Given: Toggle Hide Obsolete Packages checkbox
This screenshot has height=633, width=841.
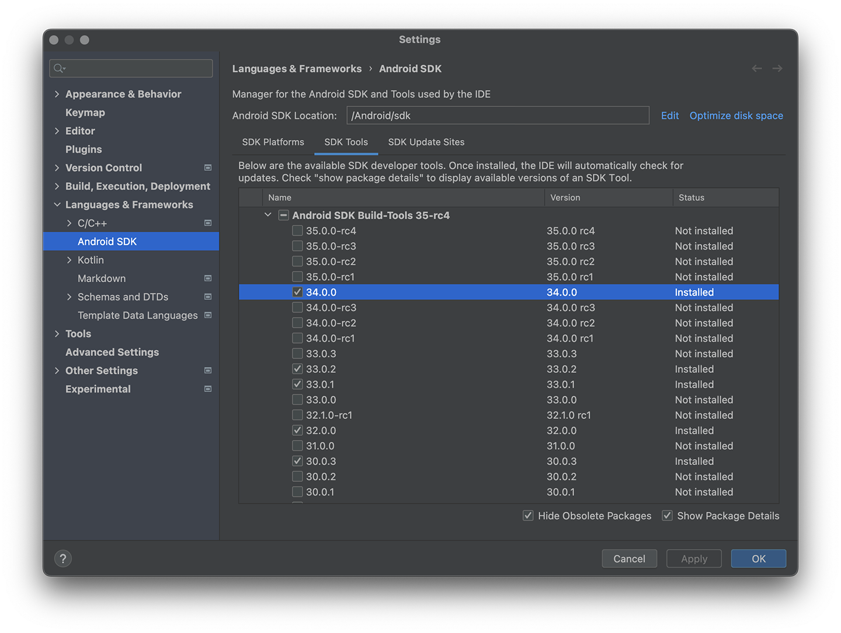Looking at the screenshot, I should (x=528, y=516).
